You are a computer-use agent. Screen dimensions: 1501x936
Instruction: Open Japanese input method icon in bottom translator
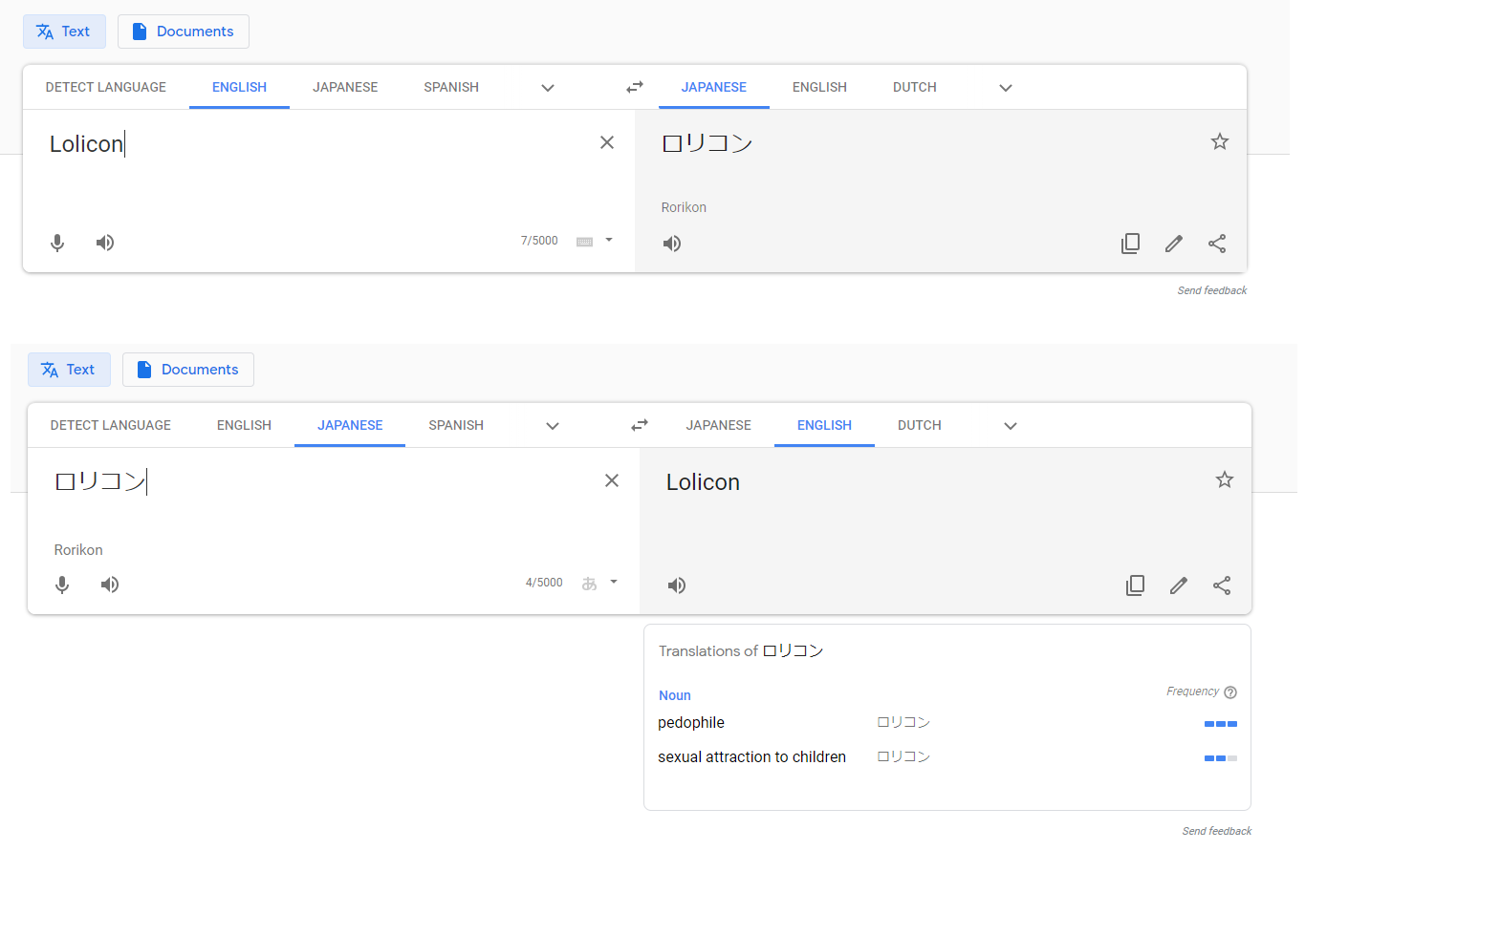(x=589, y=583)
